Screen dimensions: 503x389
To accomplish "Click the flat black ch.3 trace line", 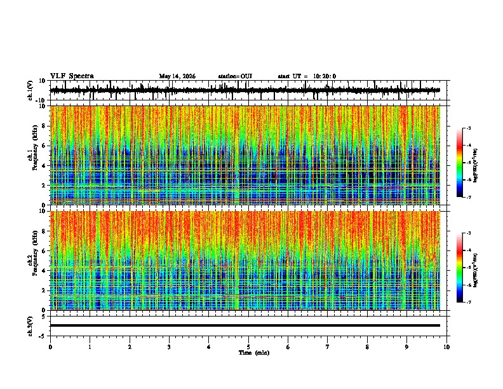I will (x=245, y=325).
